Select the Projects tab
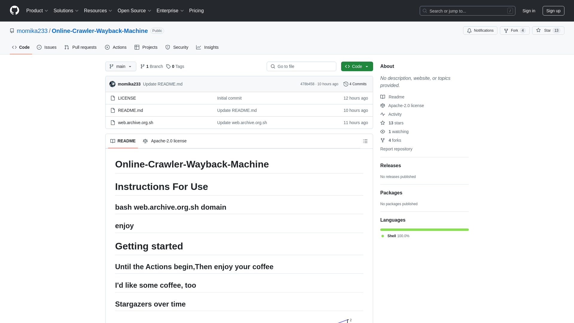574x323 pixels. click(x=146, y=47)
